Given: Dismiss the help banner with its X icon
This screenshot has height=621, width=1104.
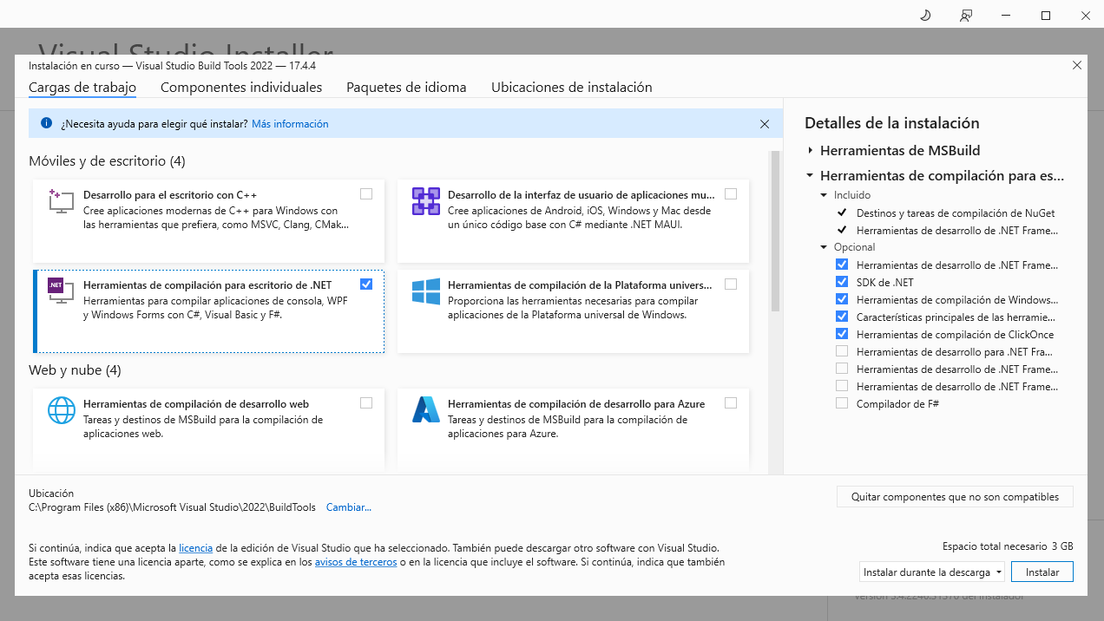Looking at the screenshot, I should click(x=765, y=124).
